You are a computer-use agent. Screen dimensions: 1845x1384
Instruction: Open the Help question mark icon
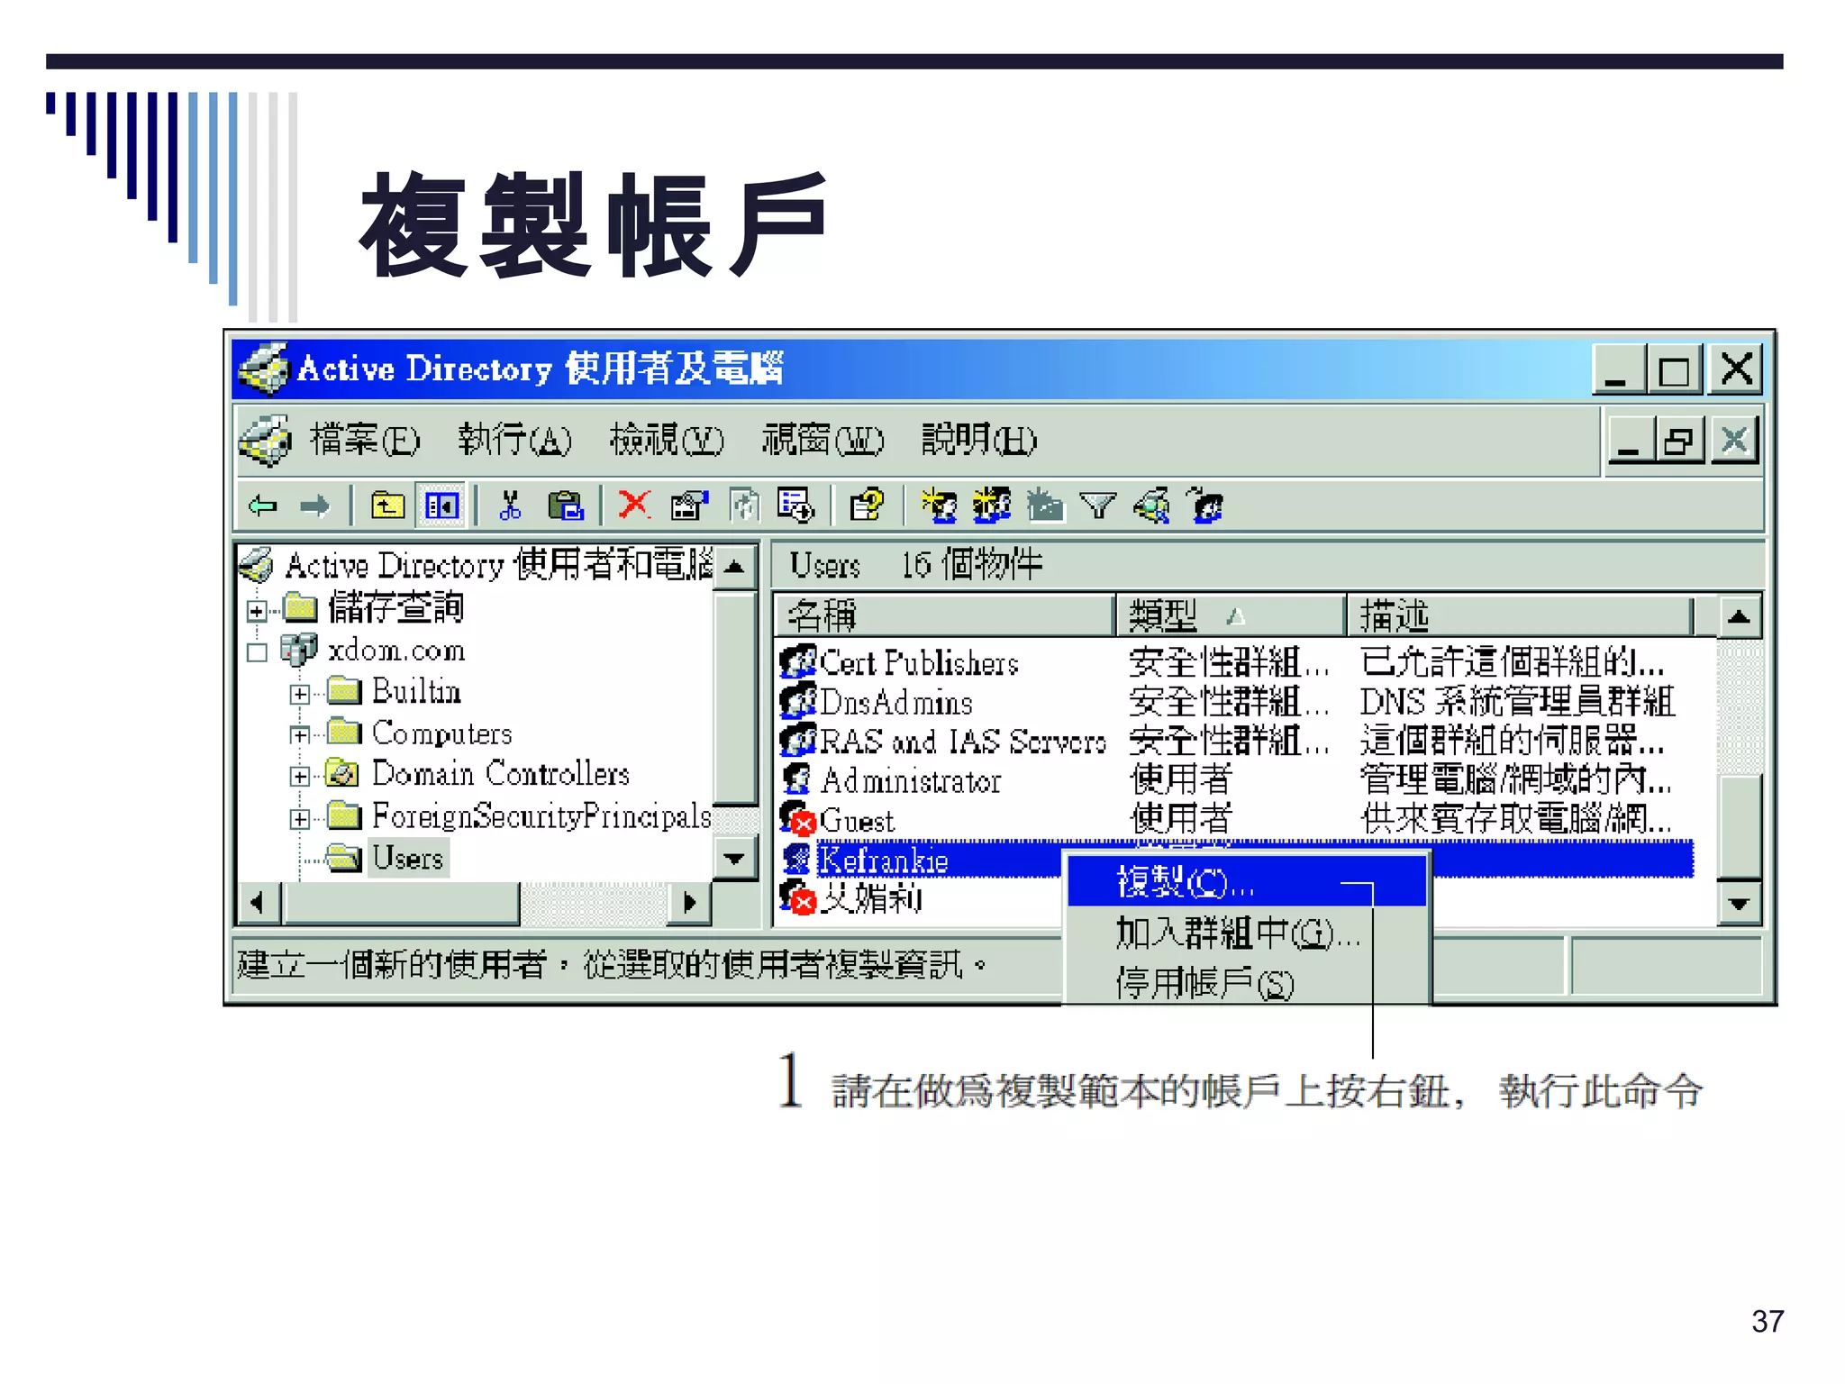(868, 506)
